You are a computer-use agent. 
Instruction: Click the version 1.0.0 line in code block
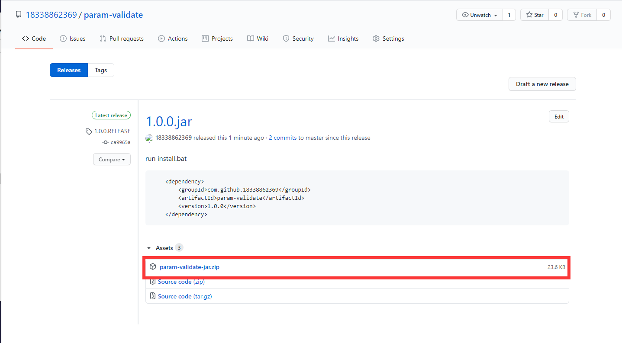click(217, 206)
